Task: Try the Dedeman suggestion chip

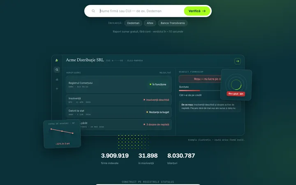Action: [133, 23]
